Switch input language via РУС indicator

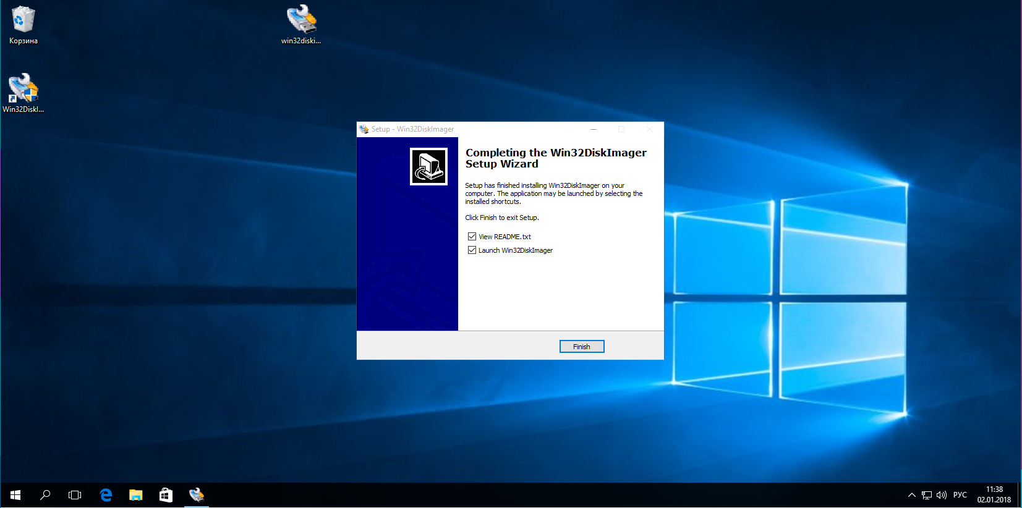[x=960, y=495]
